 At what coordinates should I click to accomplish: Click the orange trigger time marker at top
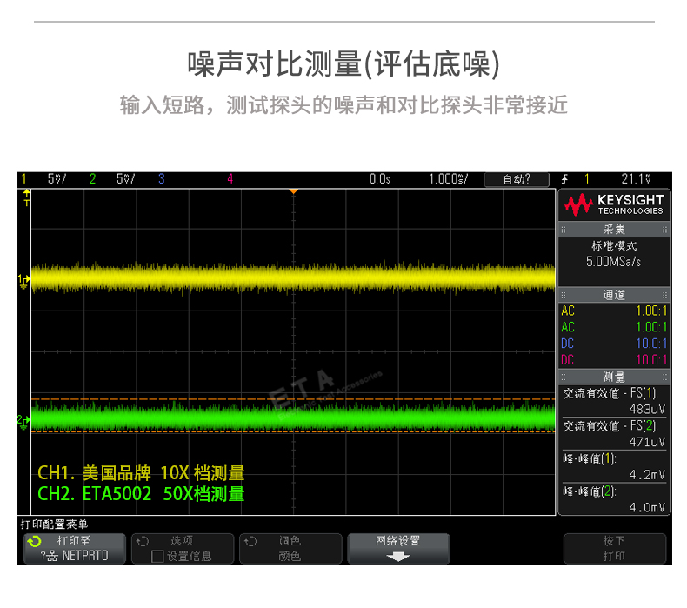294,191
